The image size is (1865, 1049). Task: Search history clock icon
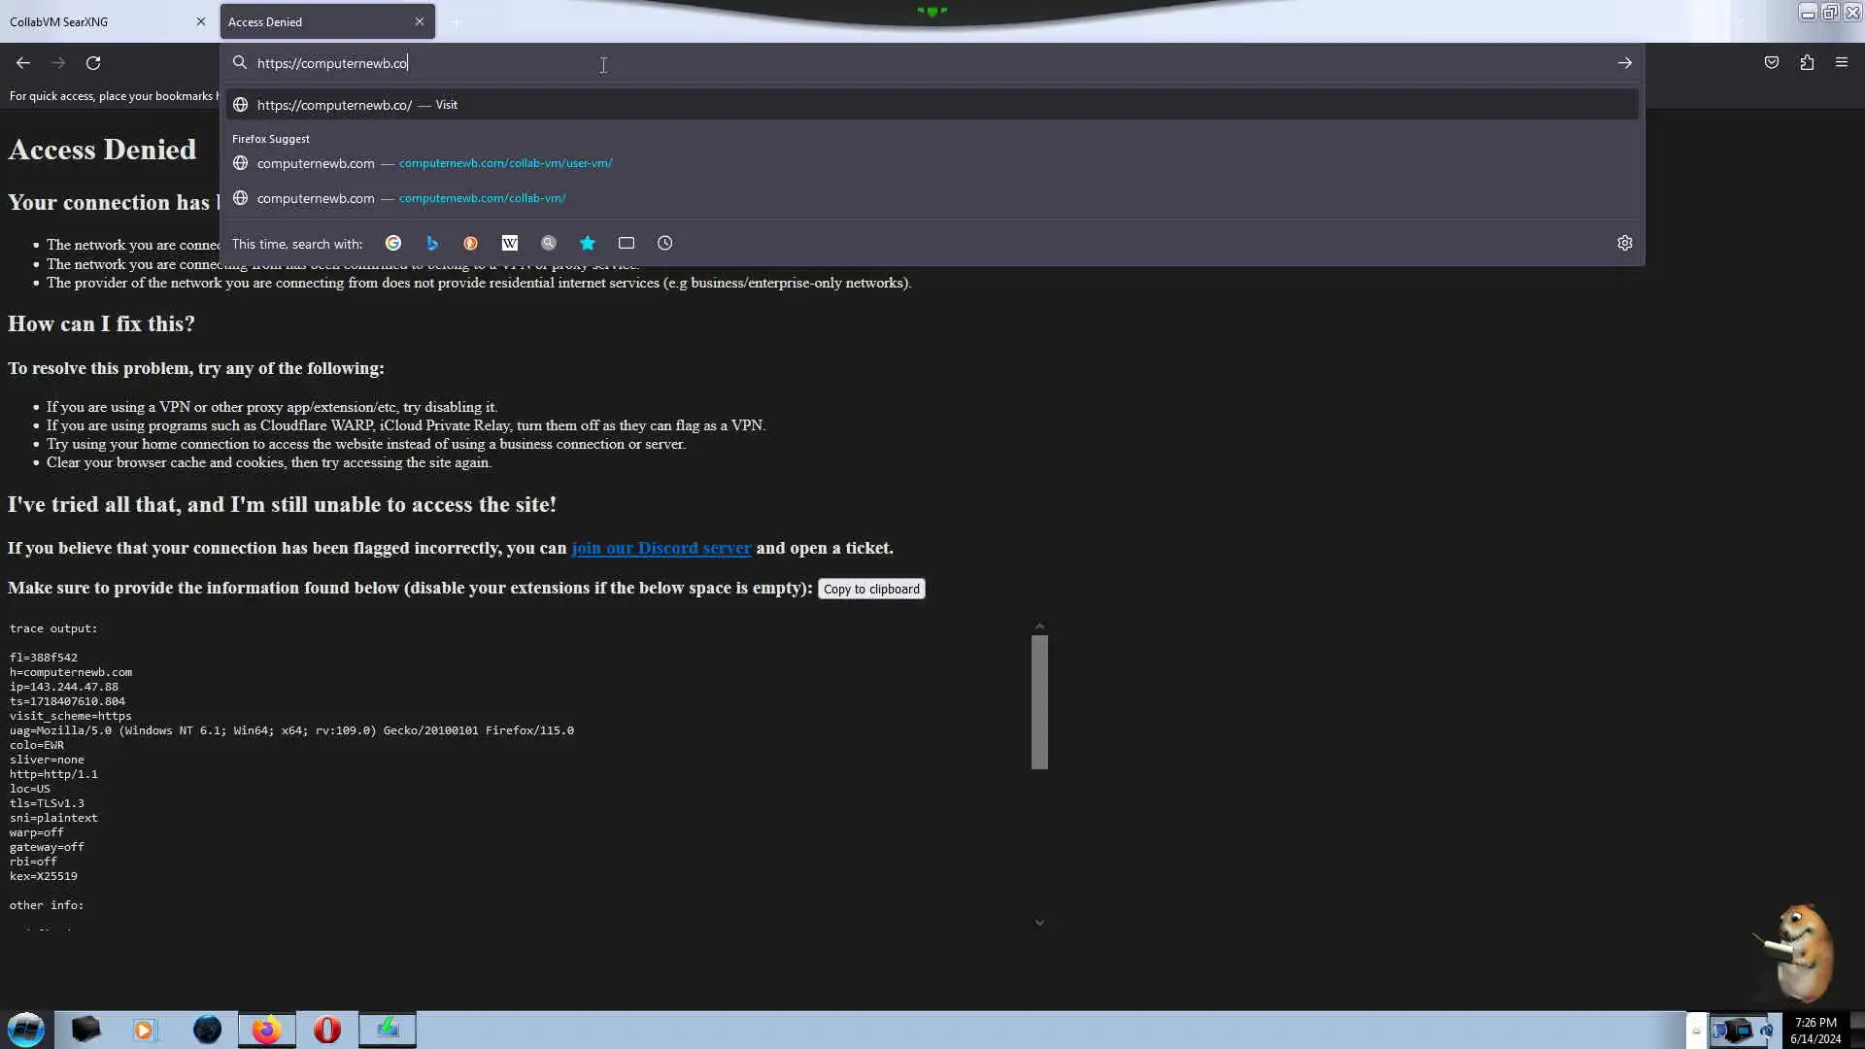665,244
